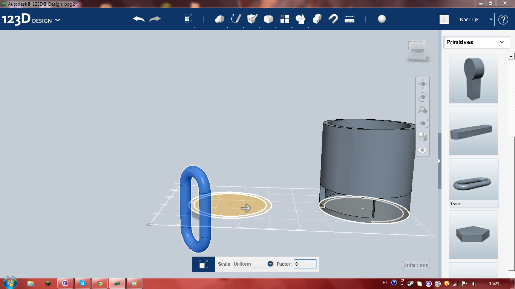Toggle the show/hide eye icon
Viewport: 515px width, 289px height.
(x=423, y=150)
